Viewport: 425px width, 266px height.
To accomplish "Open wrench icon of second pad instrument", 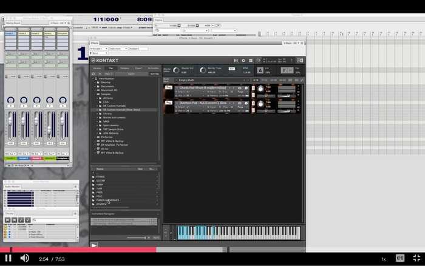I will (168, 103).
